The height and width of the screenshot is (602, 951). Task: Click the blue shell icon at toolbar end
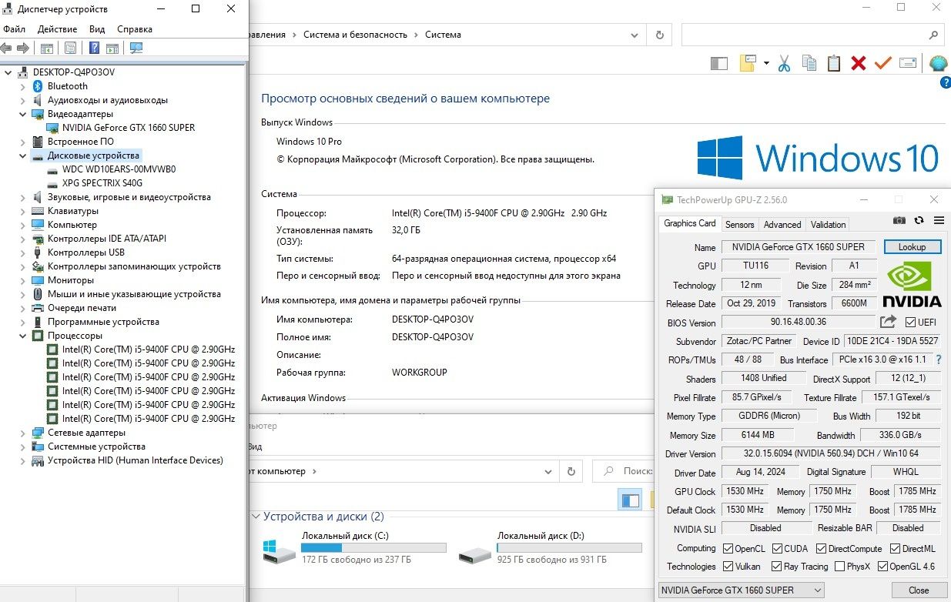[x=938, y=63]
